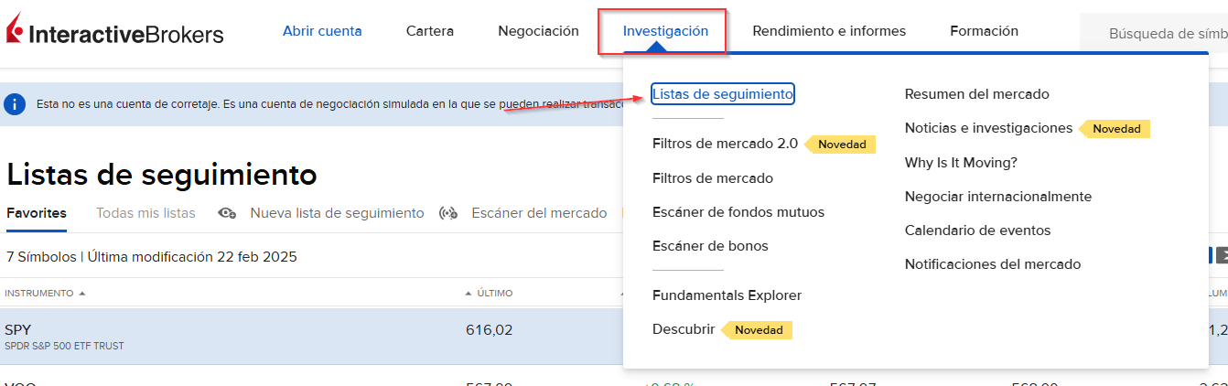Screen dimensions: 1228x386
Task: Open the Formación menu
Action: click(985, 31)
